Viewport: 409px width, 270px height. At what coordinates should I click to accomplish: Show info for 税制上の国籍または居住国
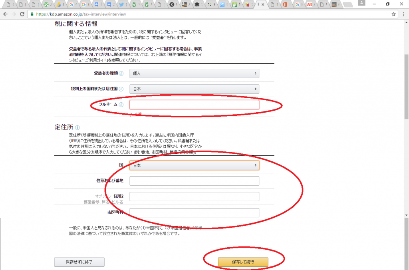pyautogui.click(x=121, y=89)
